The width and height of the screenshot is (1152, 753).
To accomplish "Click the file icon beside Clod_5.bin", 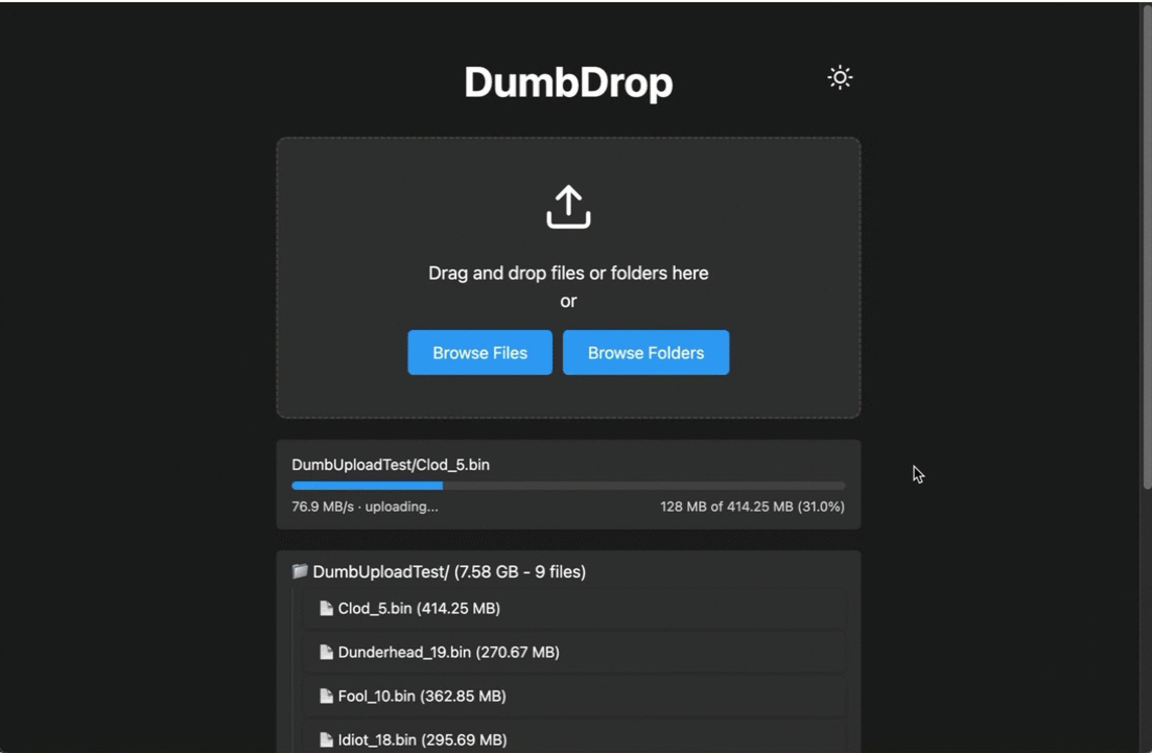I will pyautogui.click(x=326, y=608).
